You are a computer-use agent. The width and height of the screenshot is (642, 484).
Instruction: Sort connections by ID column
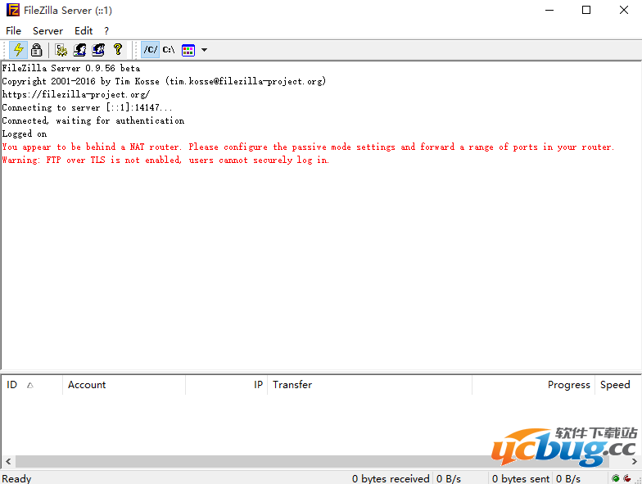(32, 385)
